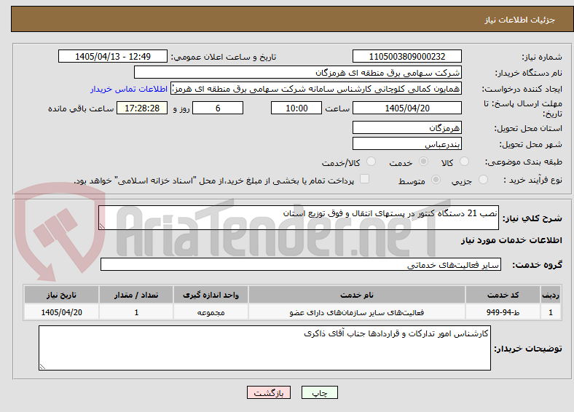Click the جزئیات اطلاعات نیاز header title

coord(520,20)
